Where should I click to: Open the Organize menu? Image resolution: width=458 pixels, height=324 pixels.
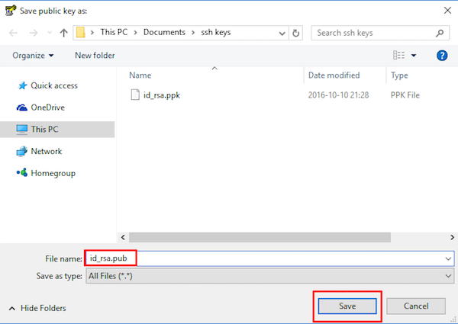pyautogui.click(x=33, y=56)
